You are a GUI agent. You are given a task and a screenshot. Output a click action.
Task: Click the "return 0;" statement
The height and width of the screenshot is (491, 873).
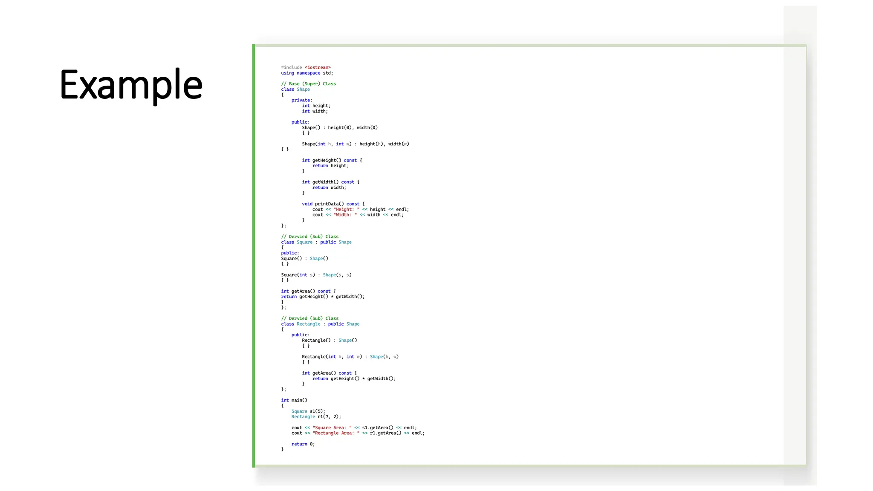(303, 444)
